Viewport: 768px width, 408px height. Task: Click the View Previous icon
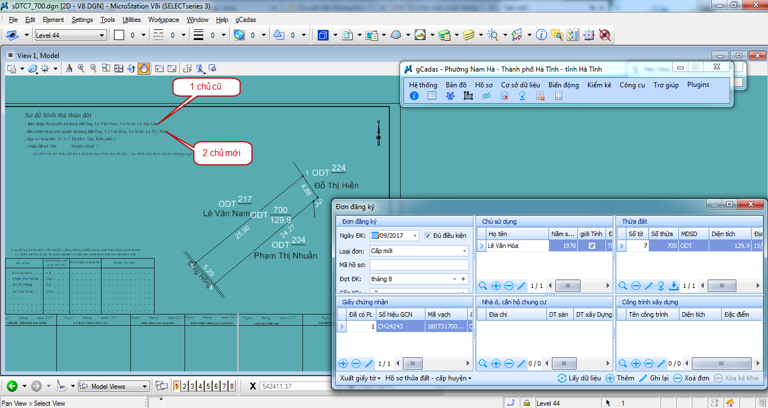pyautogui.click(x=159, y=68)
